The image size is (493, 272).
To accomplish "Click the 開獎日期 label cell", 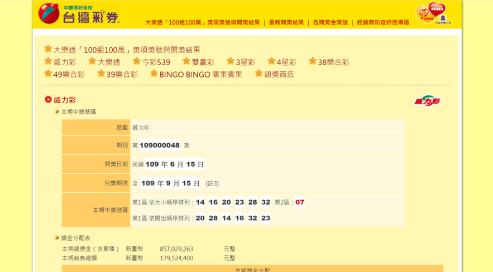I will point(96,164).
